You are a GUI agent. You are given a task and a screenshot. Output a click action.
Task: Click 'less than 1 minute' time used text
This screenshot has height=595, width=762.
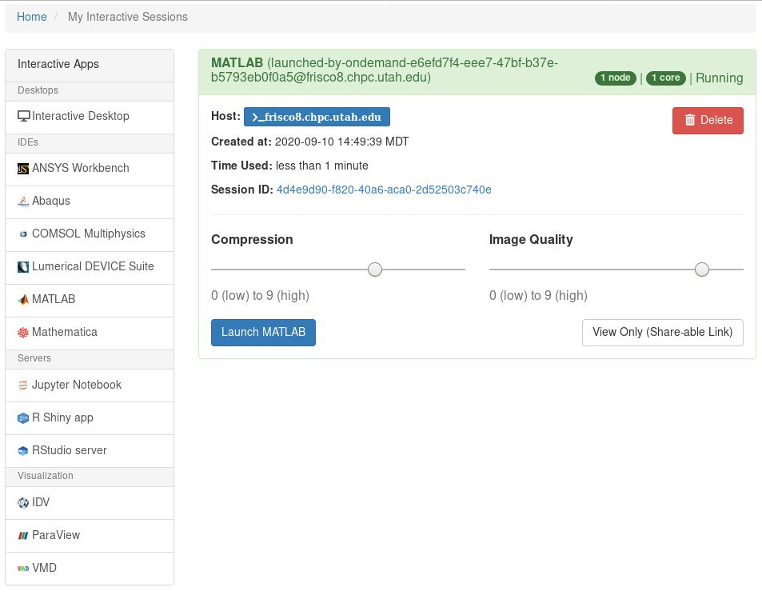coord(321,166)
